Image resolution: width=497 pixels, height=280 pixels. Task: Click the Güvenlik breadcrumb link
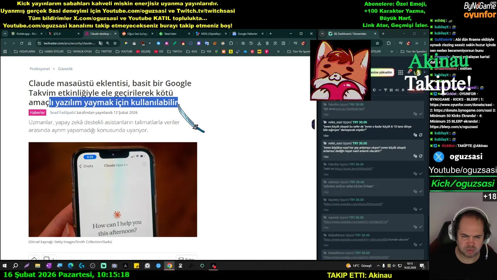tap(65, 69)
